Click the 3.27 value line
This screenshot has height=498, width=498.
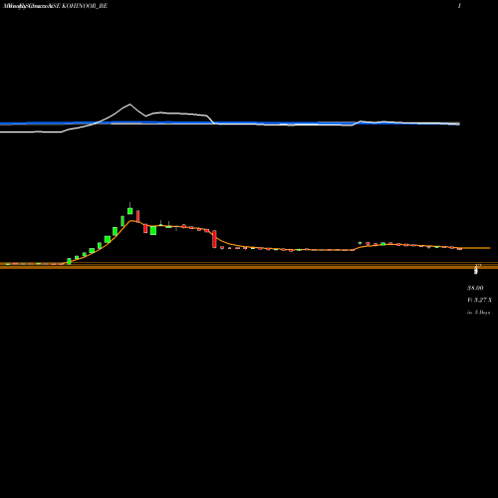pyautogui.click(x=479, y=300)
